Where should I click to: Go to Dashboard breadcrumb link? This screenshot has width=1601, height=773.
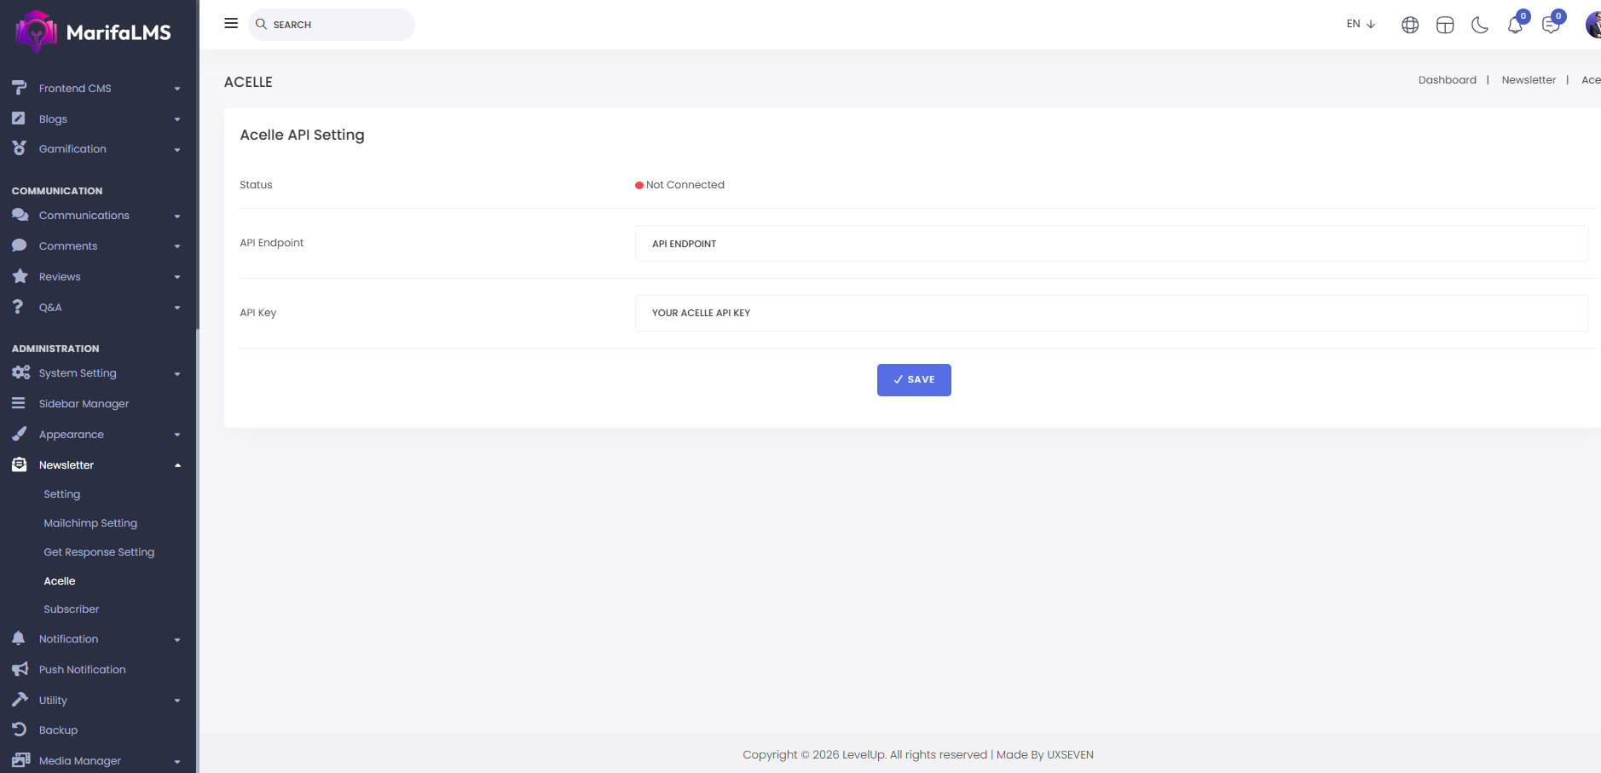(x=1447, y=80)
